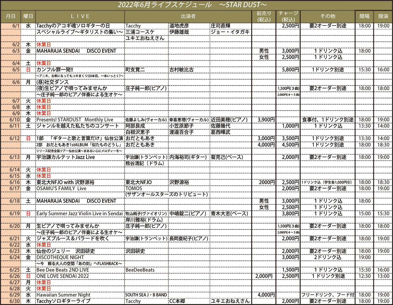Click the "2000円" advance price
This screenshot has height=305, width=393.
(267, 182)
